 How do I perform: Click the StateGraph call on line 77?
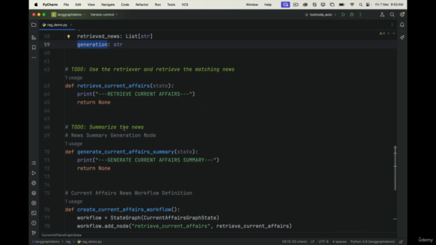[x=165, y=218]
